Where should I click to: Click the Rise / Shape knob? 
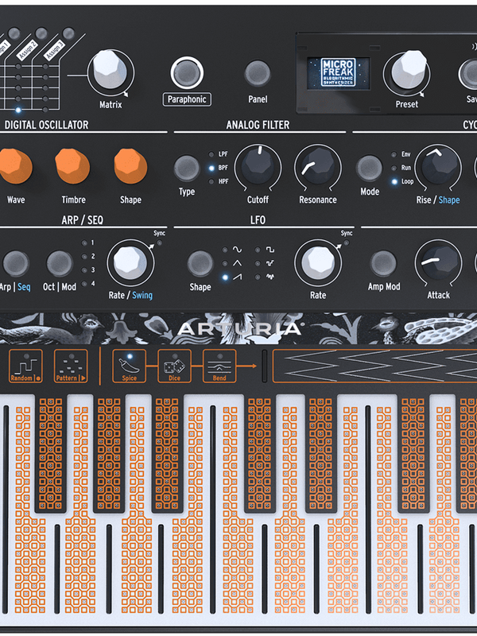tap(438, 167)
